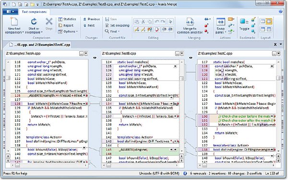The image size is (288, 180).
Task: Open TestA.cpp file history dropdown arrow
Action: click(86, 54)
